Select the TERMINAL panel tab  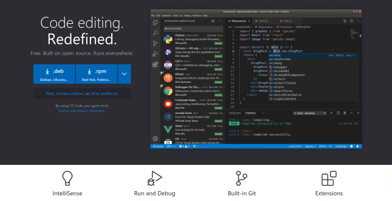click(250, 113)
